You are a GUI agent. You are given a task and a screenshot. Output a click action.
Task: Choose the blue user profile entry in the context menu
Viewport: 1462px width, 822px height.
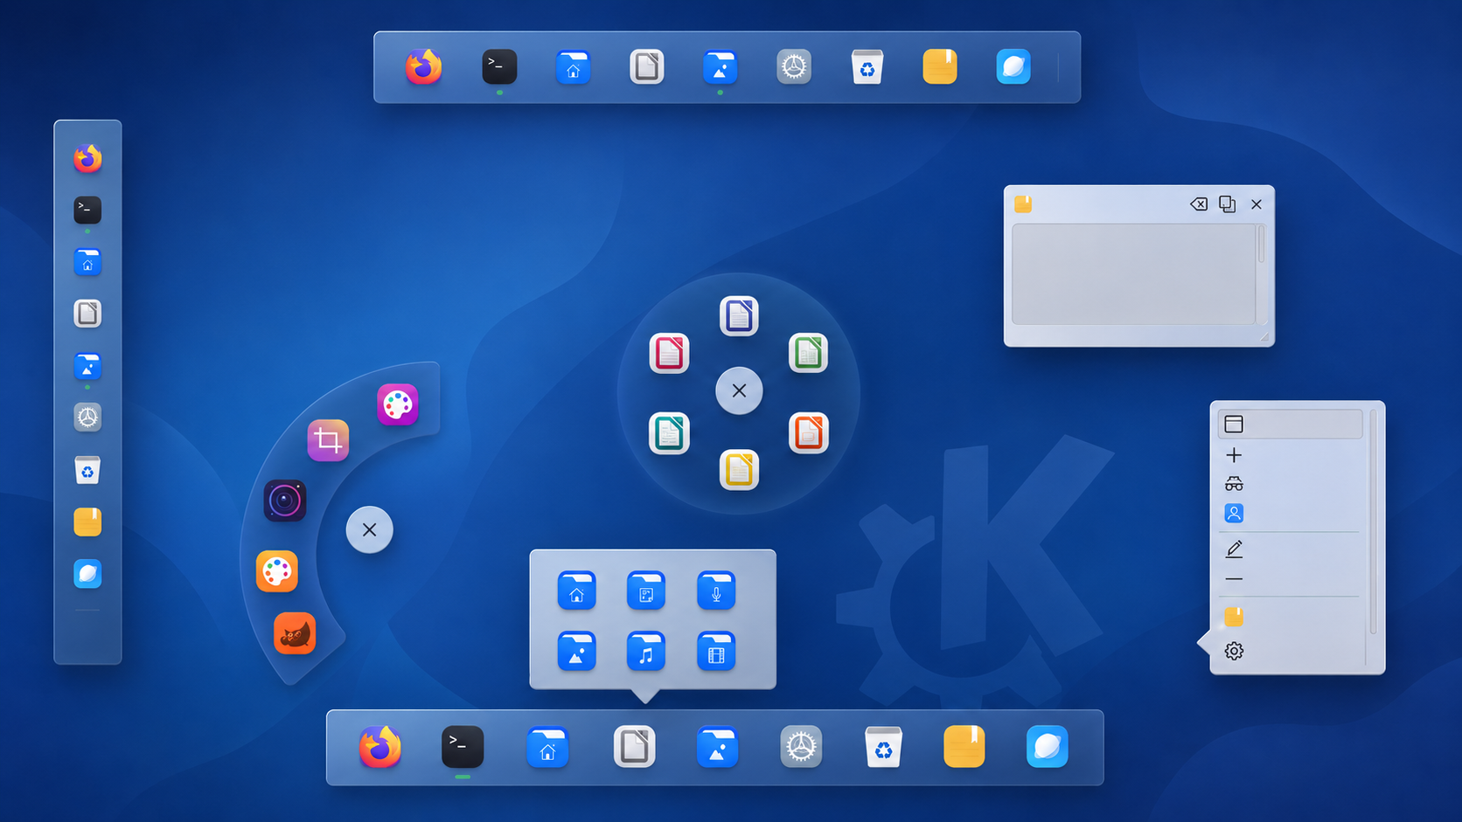[1234, 513]
